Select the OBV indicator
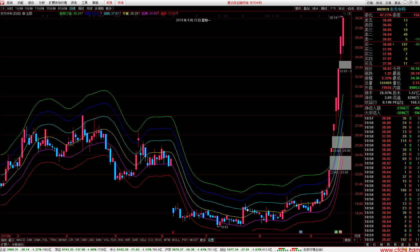This screenshot has width=420, height=252. click(x=84, y=240)
